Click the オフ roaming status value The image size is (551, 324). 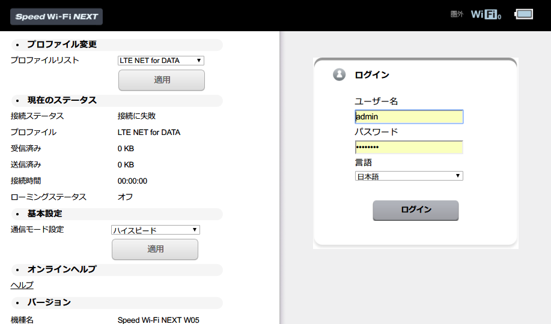coord(125,197)
